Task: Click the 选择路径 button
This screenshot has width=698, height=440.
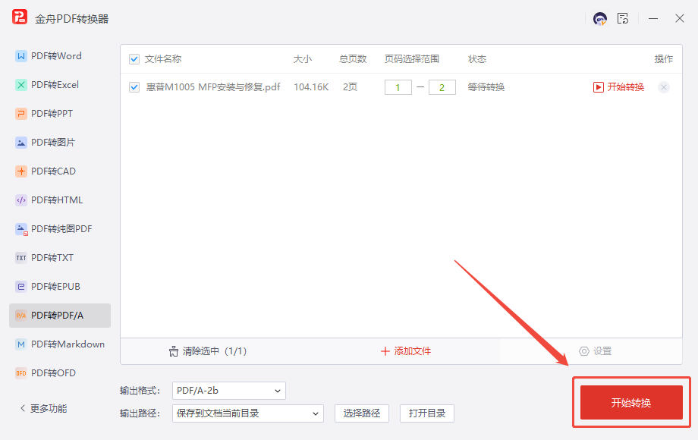Action: pyautogui.click(x=362, y=413)
